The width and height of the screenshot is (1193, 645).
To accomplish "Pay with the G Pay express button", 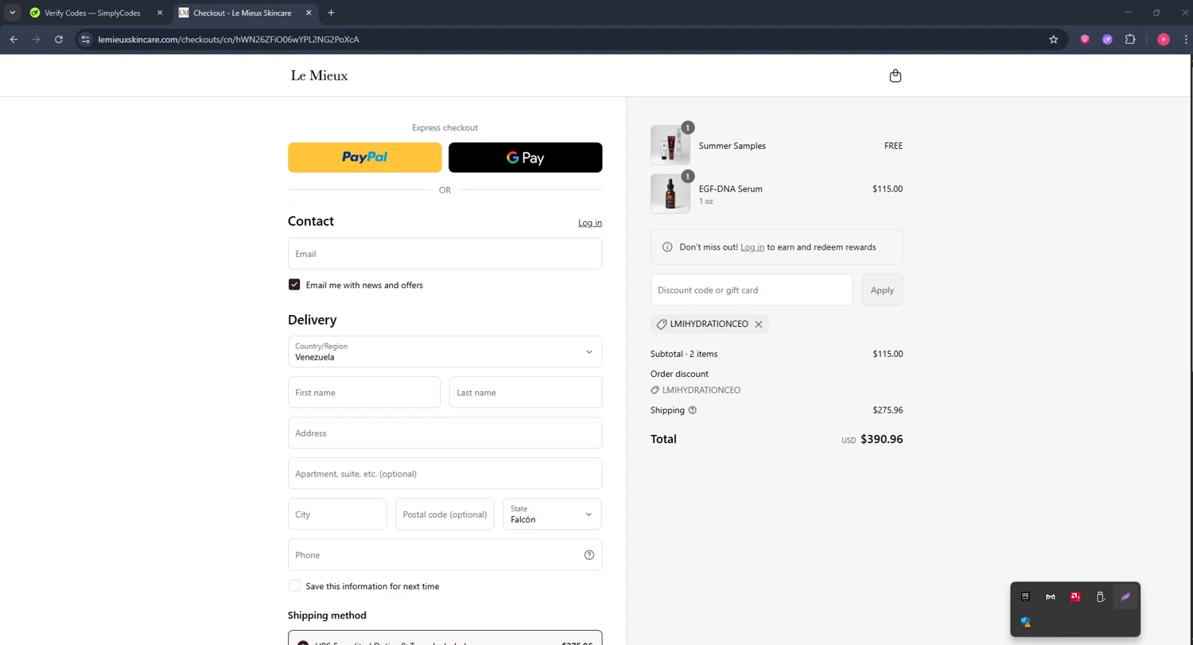I will pyautogui.click(x=525, y=157).
